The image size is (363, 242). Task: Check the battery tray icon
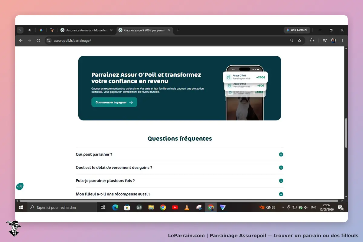click(x=300, y=208)
